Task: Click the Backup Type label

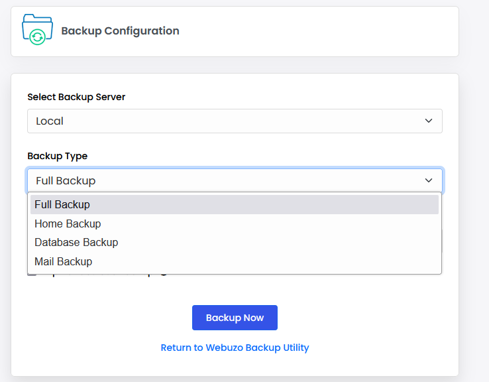Action: pyautogui.click(x=57, y=156)
